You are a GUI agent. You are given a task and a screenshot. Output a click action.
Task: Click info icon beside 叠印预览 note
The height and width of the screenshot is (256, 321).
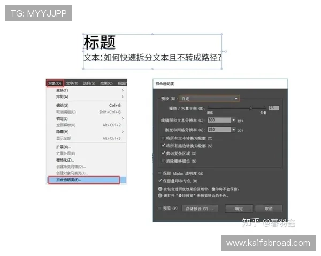tap(160, 196)
